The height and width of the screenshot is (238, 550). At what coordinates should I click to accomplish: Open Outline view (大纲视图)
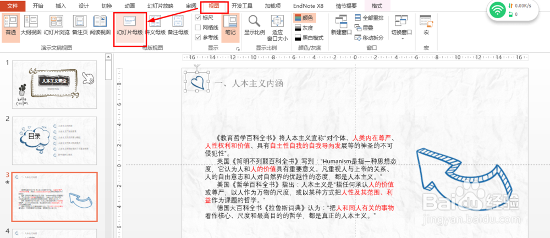point(31,25)
